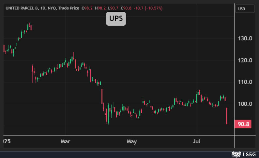Click the low value L90.7 in legend
Screen dimensions: 259x158
coord(113,8)
